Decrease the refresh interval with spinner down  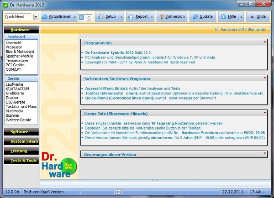[89, 19]
